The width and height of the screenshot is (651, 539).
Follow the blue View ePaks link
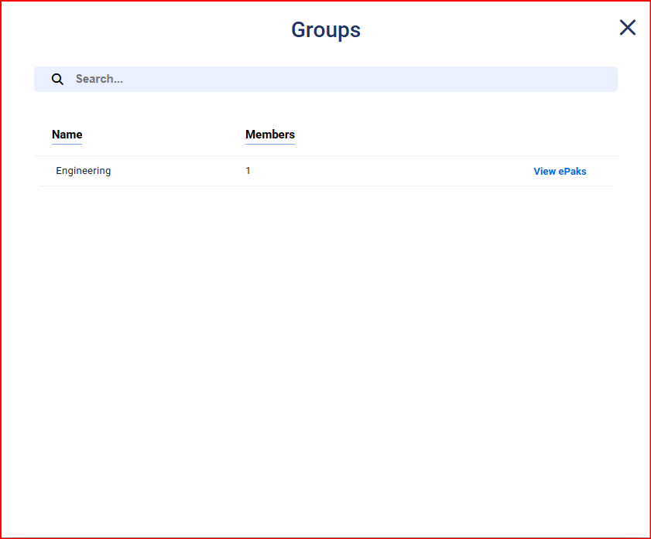point(560,172)
